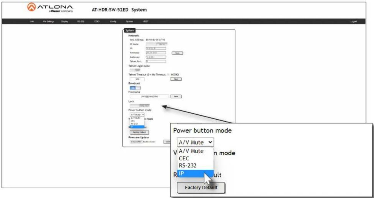The height and width of the screenshot is (198, 374).
Task: Toggle the IP Mode DHCP switch
Action: [157, 44]
